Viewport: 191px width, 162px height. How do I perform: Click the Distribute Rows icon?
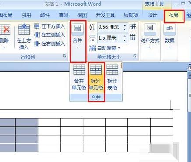pos(133,27)
